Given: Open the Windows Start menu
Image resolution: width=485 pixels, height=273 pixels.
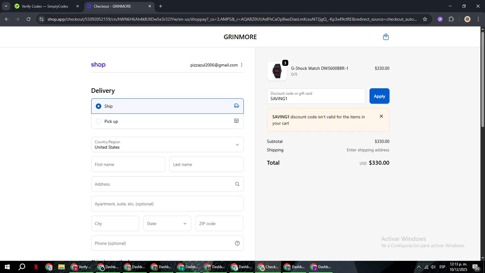Looking at the screenshot, I should tap(7, 267).
